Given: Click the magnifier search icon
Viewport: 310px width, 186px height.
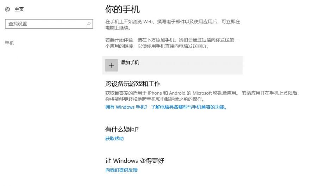Looking at the screenshot, I should click(88, 24).
